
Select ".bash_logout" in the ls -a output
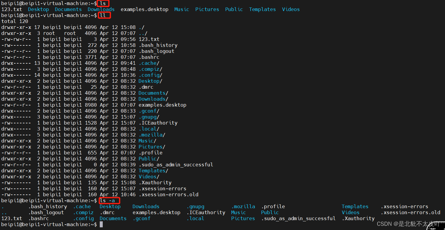point(46,212)
